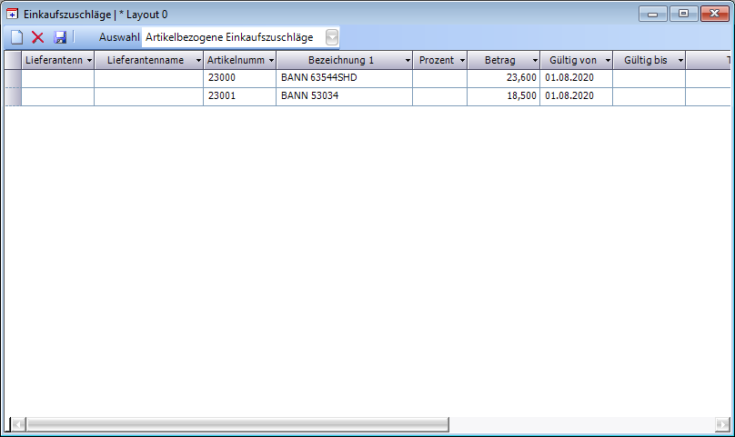Click the empty Gültig bis cell of the first row
735x437 pixels.
649,78
